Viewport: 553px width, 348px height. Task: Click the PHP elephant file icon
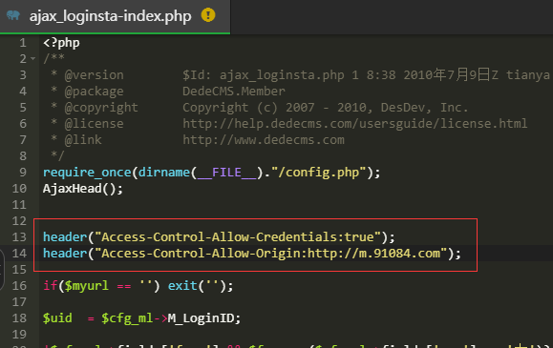(13, 15)
